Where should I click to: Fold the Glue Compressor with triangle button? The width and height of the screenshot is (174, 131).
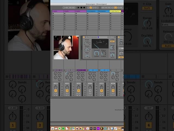pyautogui.click(x=86, y=37)
